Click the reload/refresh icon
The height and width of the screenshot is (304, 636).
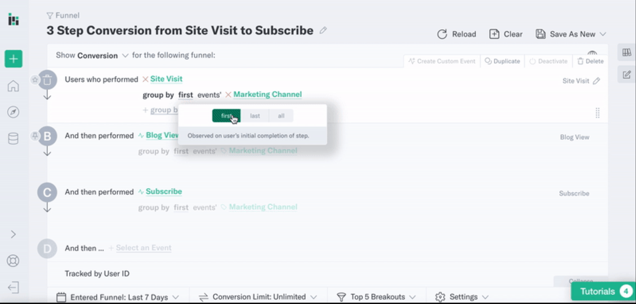click(442, 34)
